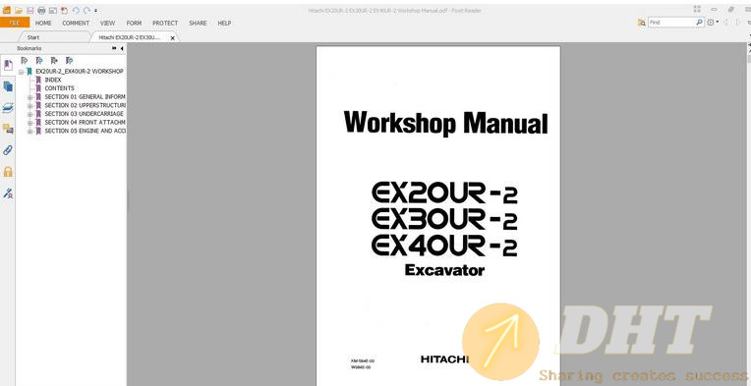Image resolution: width=751 pixels, height=386 pixels.
Task: Click the Workshop Manual title on the page
Action: pyautogui.click(x=445, y=123)
